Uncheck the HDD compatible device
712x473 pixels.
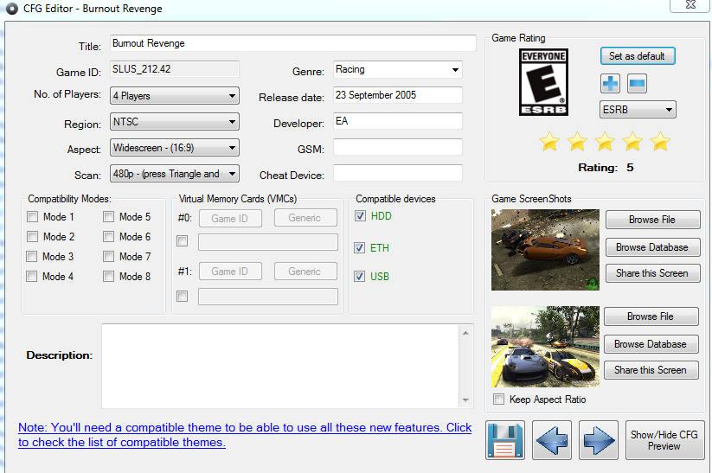pyautogui.click(x=360, y=215)
